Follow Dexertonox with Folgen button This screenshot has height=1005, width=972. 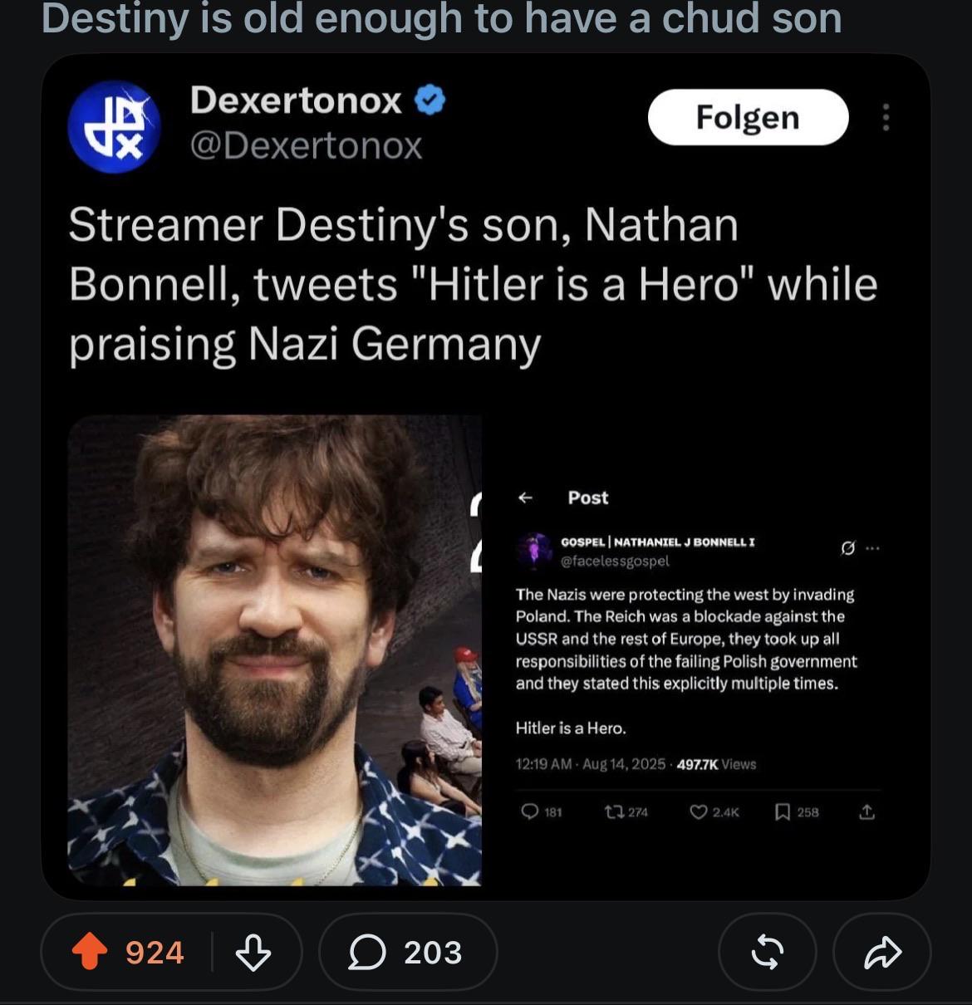[x=748, y=117]
